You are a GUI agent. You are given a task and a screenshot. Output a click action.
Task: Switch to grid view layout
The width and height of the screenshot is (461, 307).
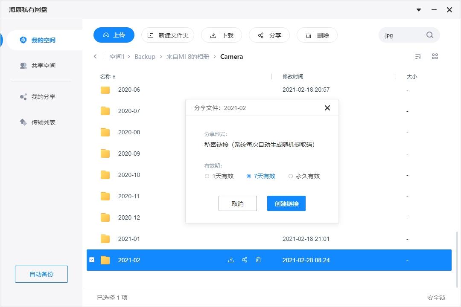click(435, 56)
